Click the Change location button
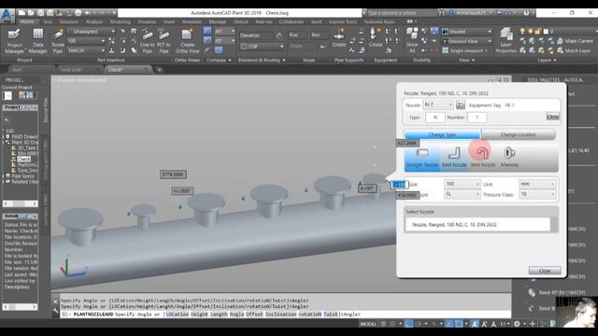The image size is (598, 336). point(518,134)
